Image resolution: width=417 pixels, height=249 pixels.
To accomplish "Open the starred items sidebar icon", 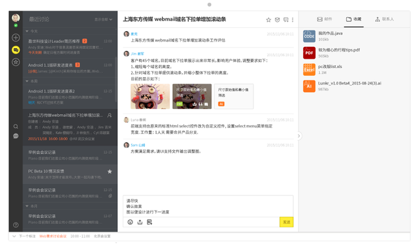I will coord(16,62).
